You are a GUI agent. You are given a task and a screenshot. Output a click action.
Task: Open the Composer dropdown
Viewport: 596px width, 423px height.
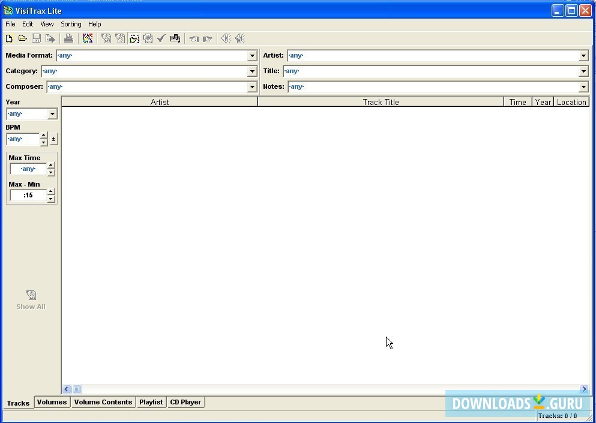pyautogui.click(x=252, y=86)
